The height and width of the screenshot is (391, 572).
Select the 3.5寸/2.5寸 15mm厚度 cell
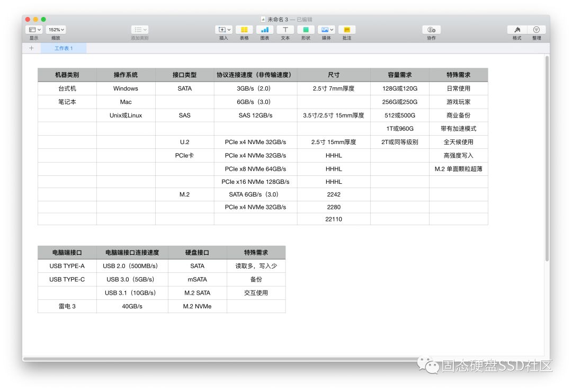coord(334,115)
